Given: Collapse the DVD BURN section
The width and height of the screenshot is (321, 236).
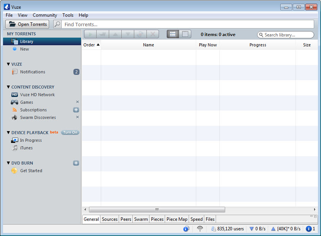Looking at the screenshot, I should tap(8, 163).
